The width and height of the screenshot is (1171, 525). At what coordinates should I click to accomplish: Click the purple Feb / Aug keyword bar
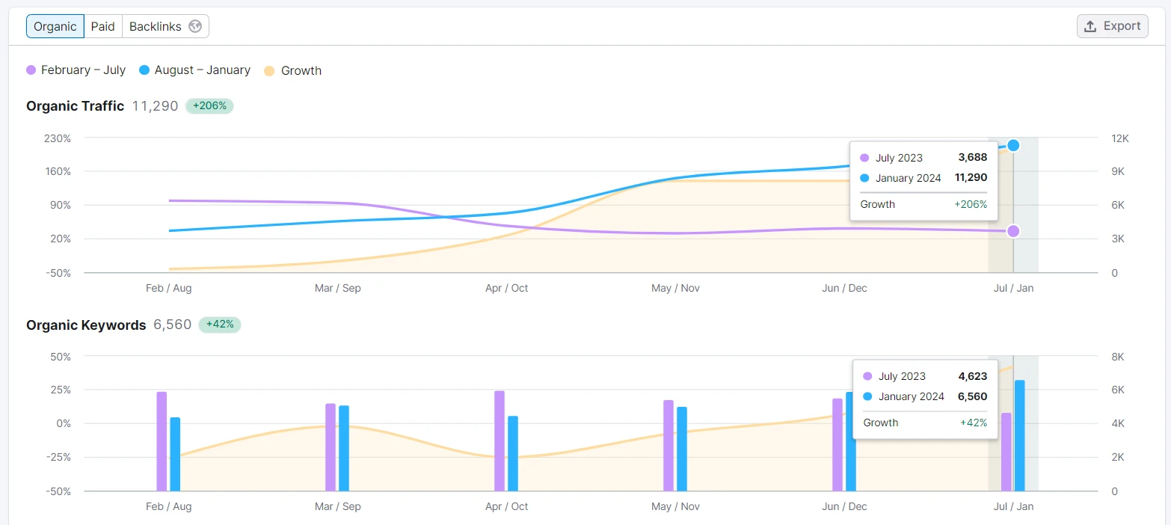click(x=162, y=441)
